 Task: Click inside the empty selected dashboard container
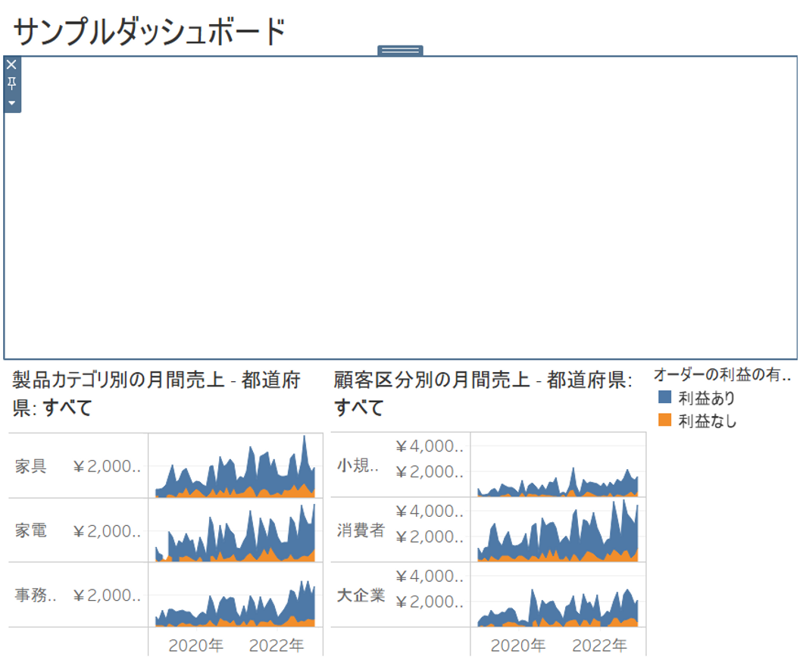click(x=401, y=208)
